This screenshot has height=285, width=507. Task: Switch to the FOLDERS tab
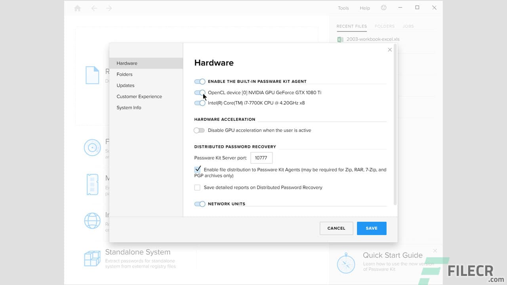click(384, 26)
